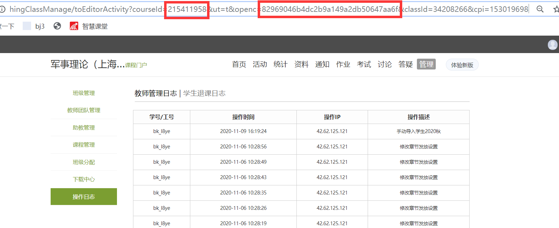This screenshot has height=228, width=559.
Task: Click the 学号/工号 column header
Action: 162,117
